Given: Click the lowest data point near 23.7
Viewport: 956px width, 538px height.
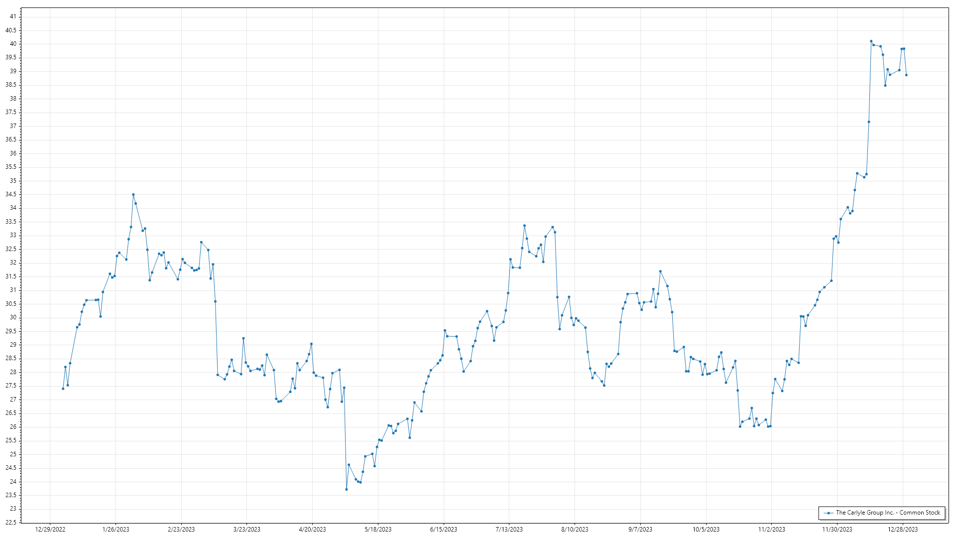Looking at the screenshot, I should point(347,489).
